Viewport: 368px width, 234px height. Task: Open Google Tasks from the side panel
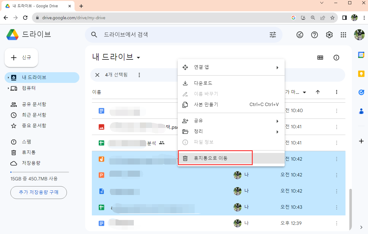[x=361, y=92]
